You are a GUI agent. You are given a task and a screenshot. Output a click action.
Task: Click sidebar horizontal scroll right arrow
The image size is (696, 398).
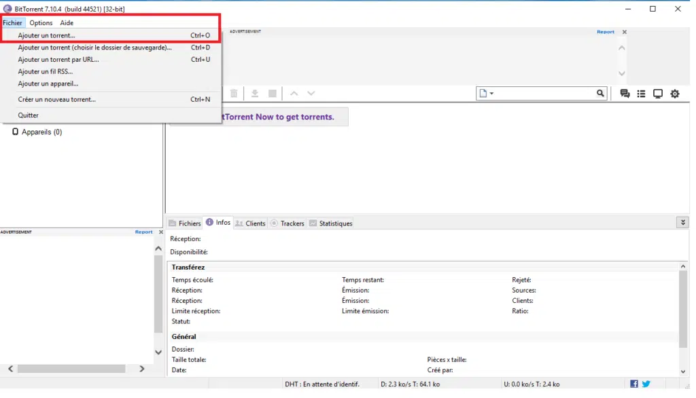142,369
